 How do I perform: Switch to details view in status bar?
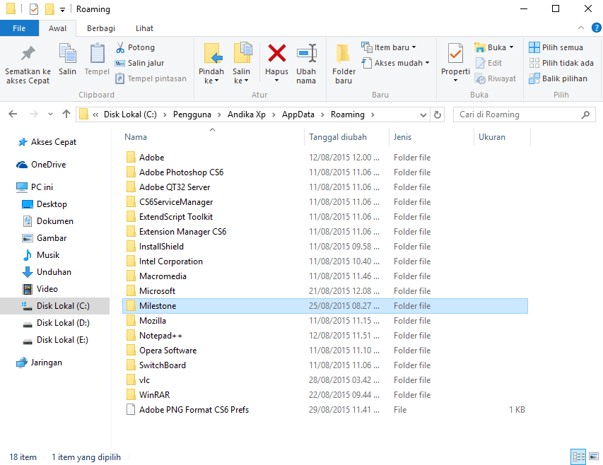click(x=578, y=457)
